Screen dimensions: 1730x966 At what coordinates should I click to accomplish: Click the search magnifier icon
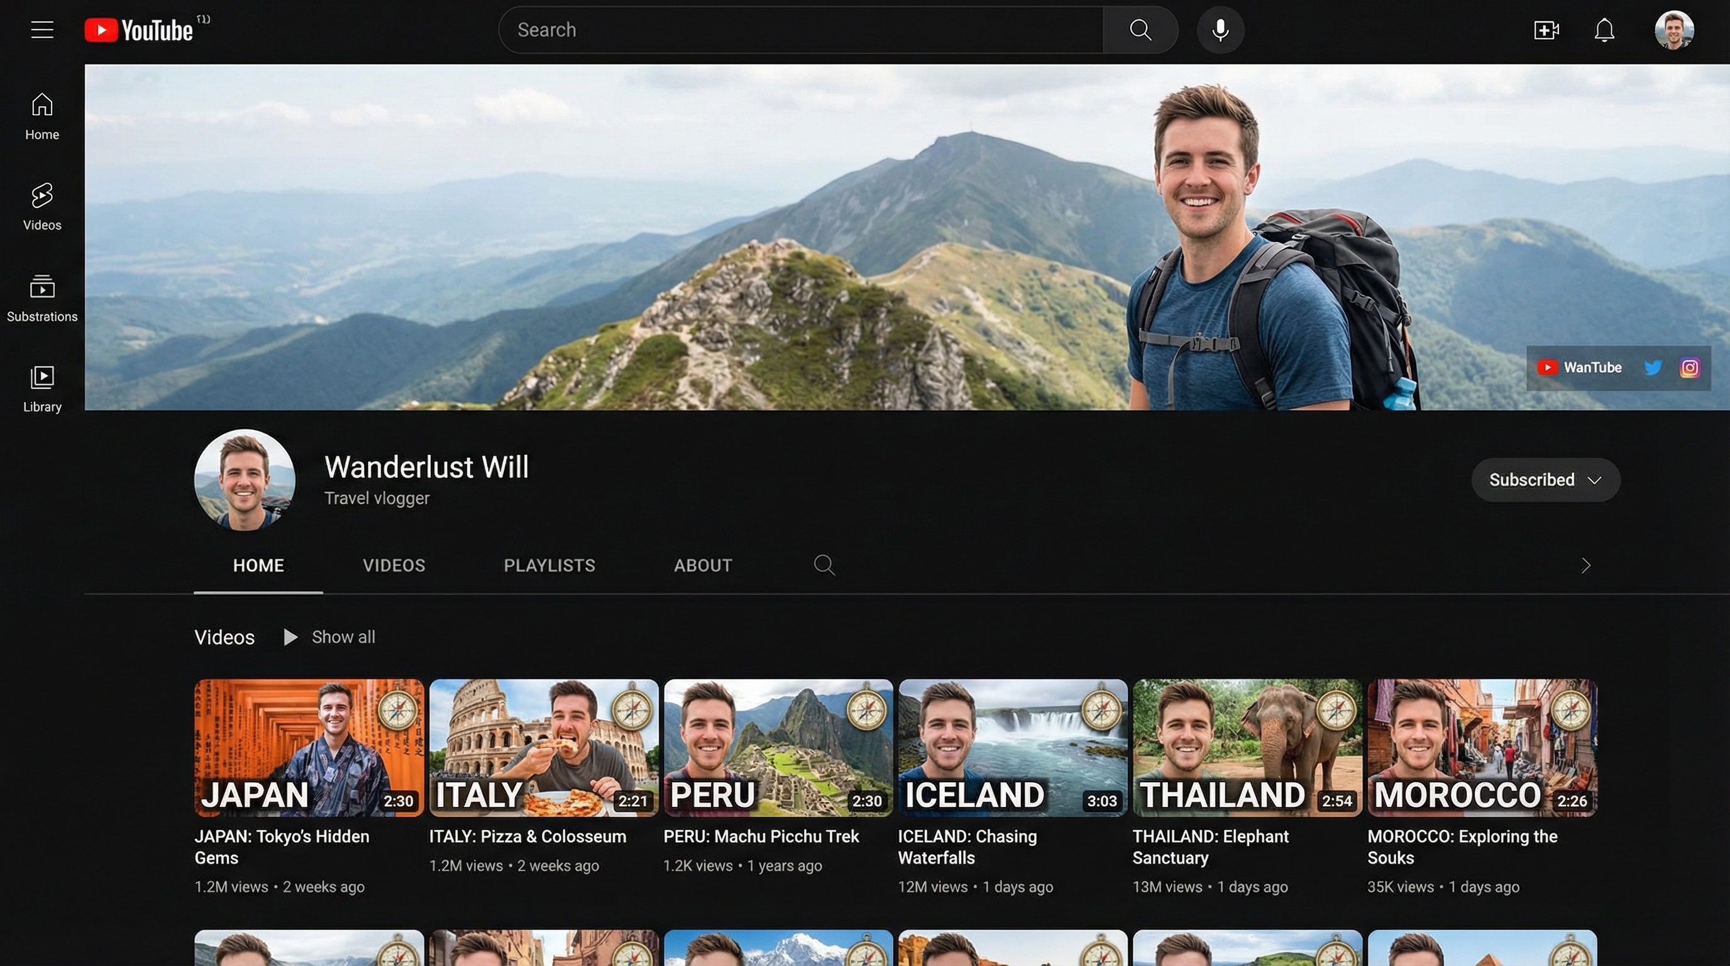pos(1140,30)
